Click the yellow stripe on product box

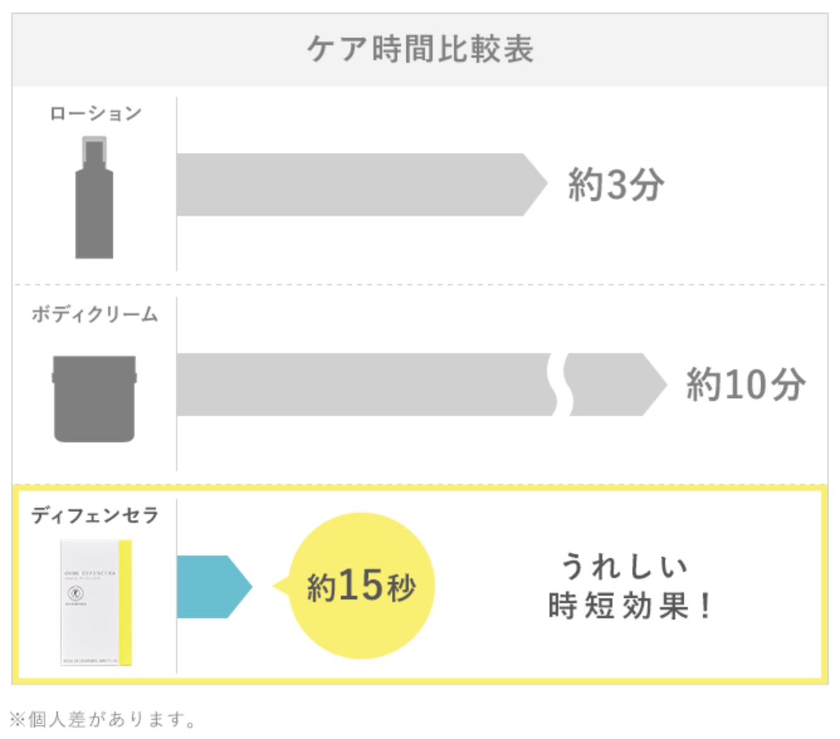126,602
